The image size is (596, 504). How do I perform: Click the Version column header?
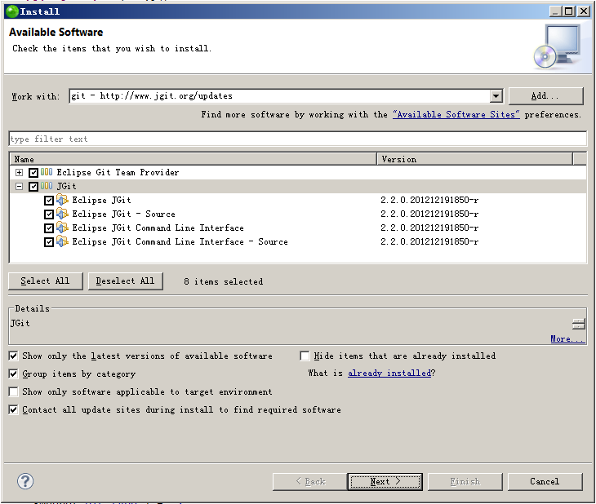point(474,159)
